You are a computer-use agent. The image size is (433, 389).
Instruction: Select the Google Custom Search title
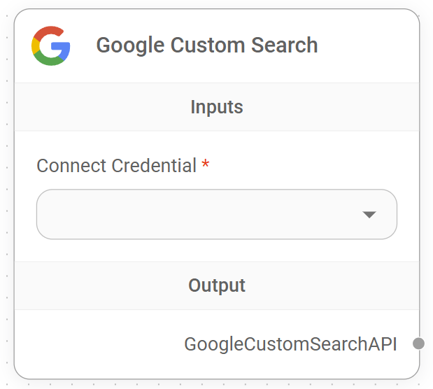pyautogui.click(x=206, y=45)
